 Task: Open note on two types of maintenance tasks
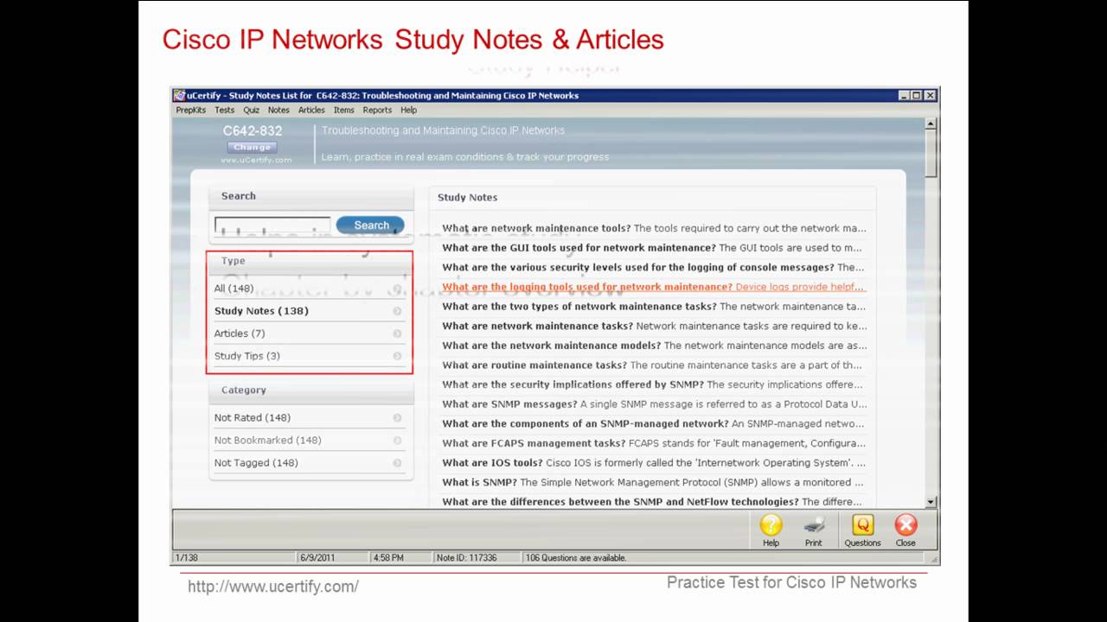654,307
